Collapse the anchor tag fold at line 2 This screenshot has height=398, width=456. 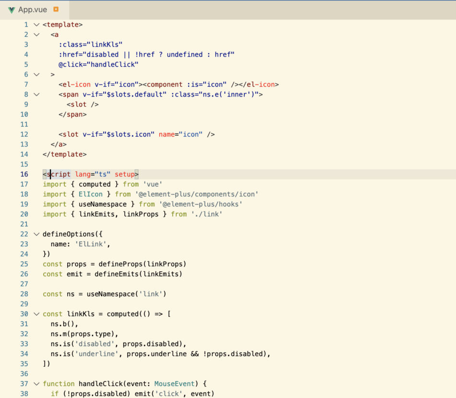pyautogui.click(x=36, y=35)
